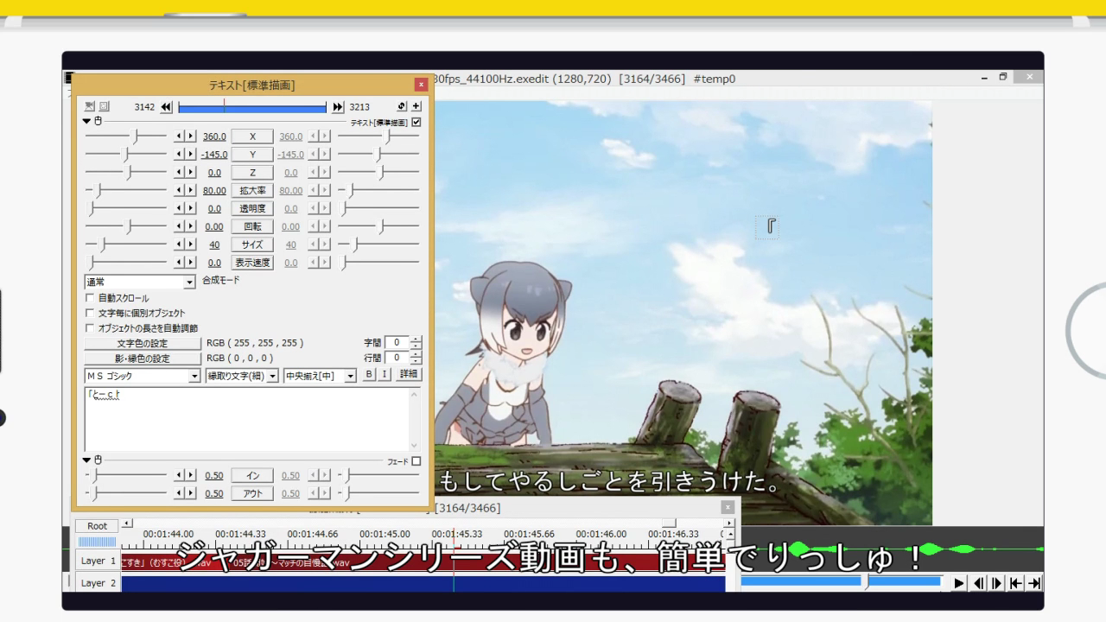Collapse the text settings with the ▼ triangle
The height and width of the screenshot is (622, 1106).
click(x=86, y=120)
